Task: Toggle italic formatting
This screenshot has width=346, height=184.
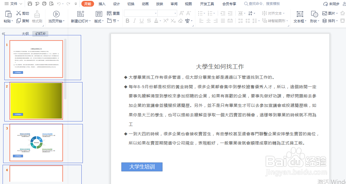Action: (135, 21)
